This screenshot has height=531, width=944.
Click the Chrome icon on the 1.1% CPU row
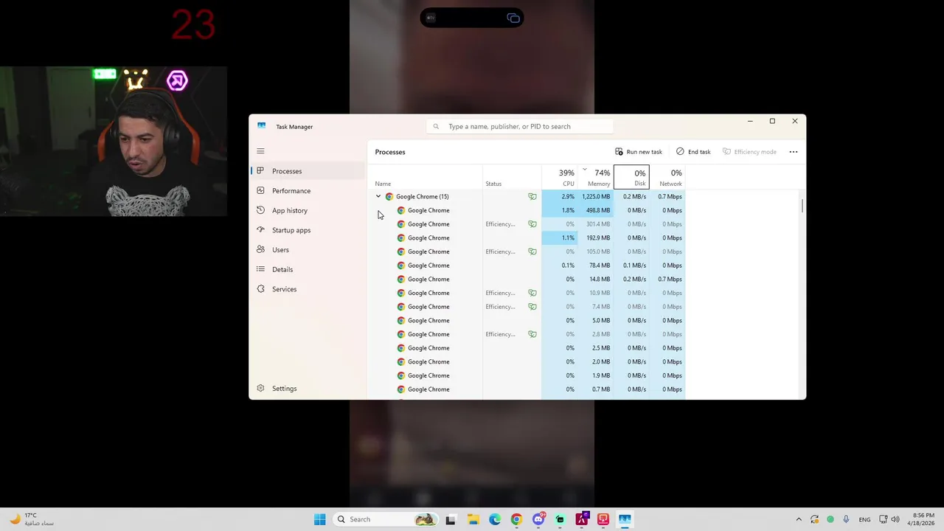tap(401, 238)
